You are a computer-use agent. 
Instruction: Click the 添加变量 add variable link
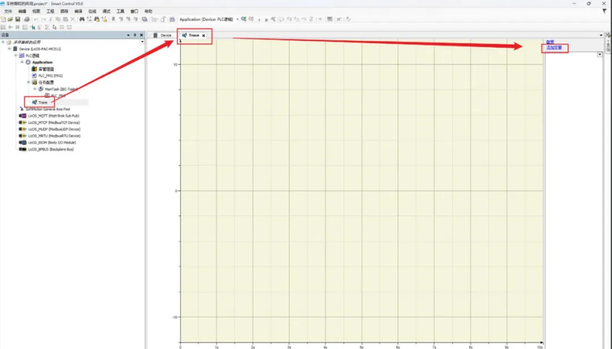tap(554, 48)
